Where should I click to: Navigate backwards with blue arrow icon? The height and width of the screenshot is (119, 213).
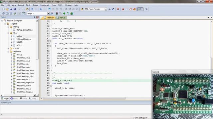pos(41,9)
